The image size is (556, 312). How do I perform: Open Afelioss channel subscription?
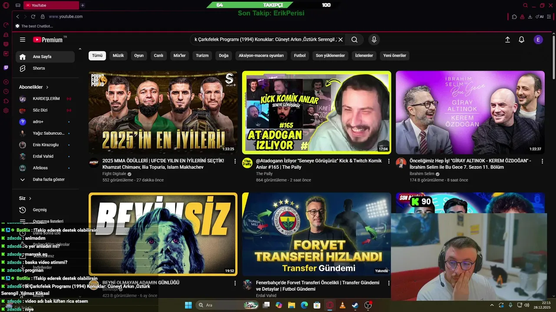pyautogui.click(x=45, y=168)
